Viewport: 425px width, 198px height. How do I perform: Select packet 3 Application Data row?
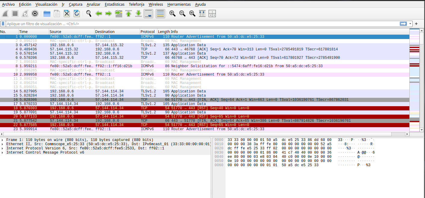click(205, 45)
